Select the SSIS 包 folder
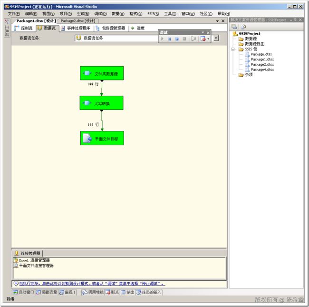 [251, 49]
